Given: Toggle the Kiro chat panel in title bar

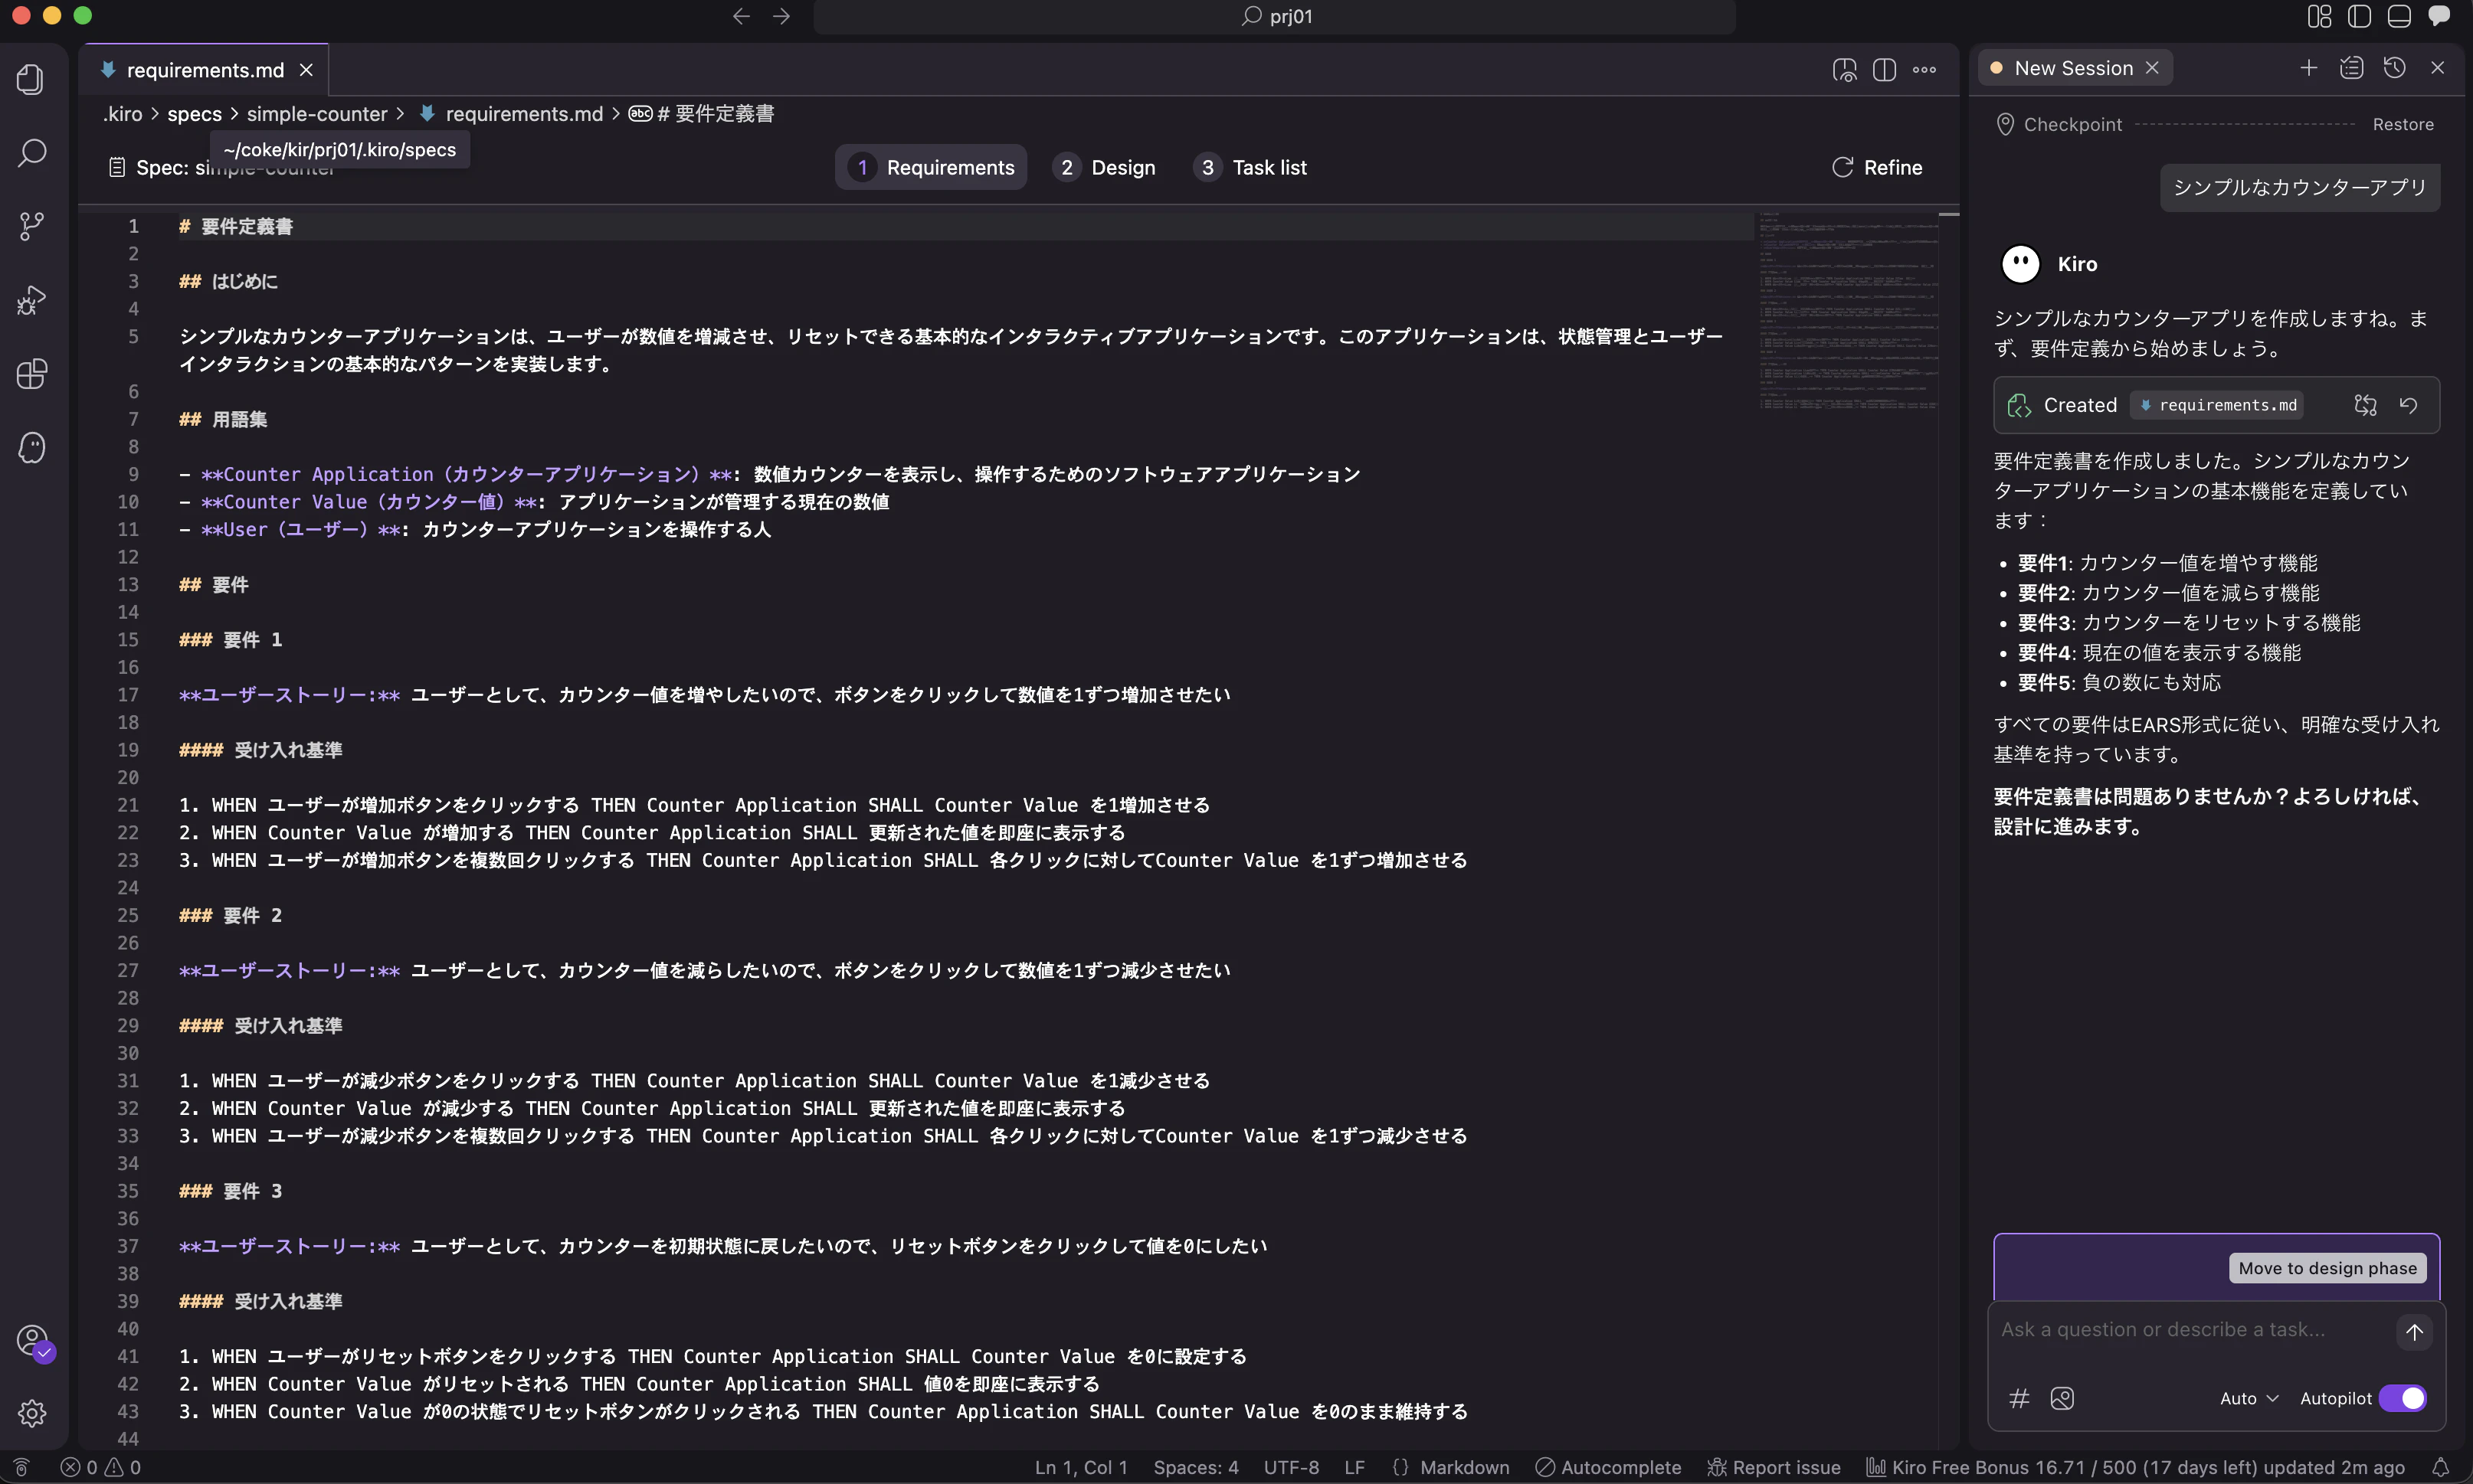Looking at the screenshot, I should pyautogui.click(x=2439, y=16).
